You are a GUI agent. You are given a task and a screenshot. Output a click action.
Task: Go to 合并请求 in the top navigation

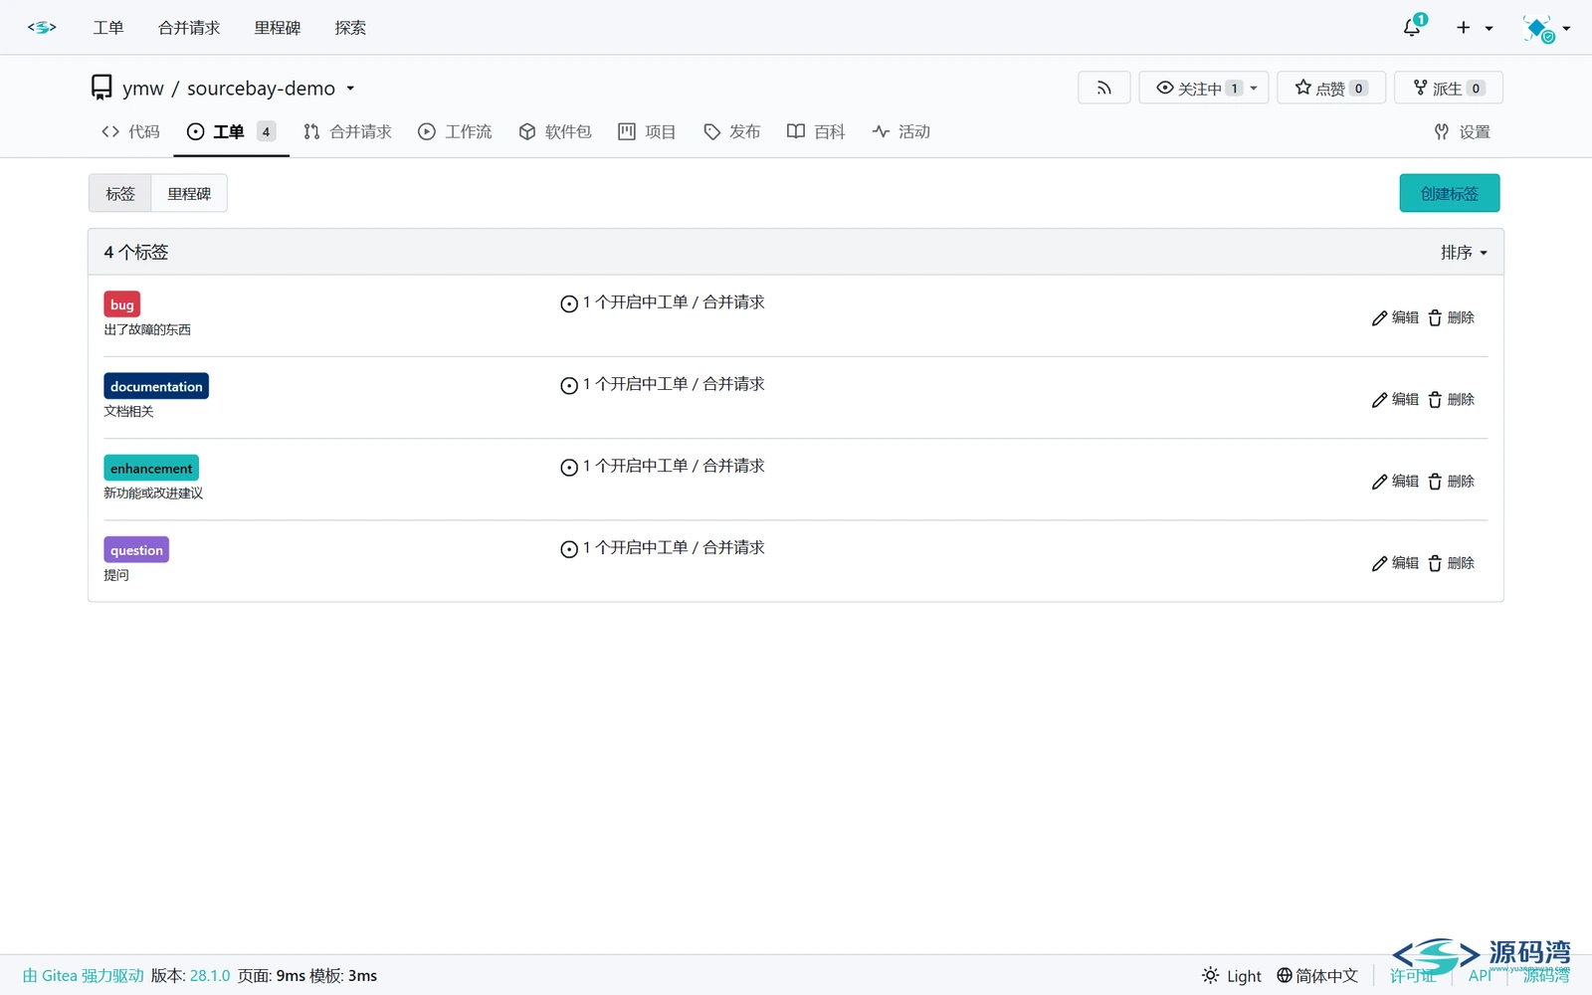[x=189, y=28]
